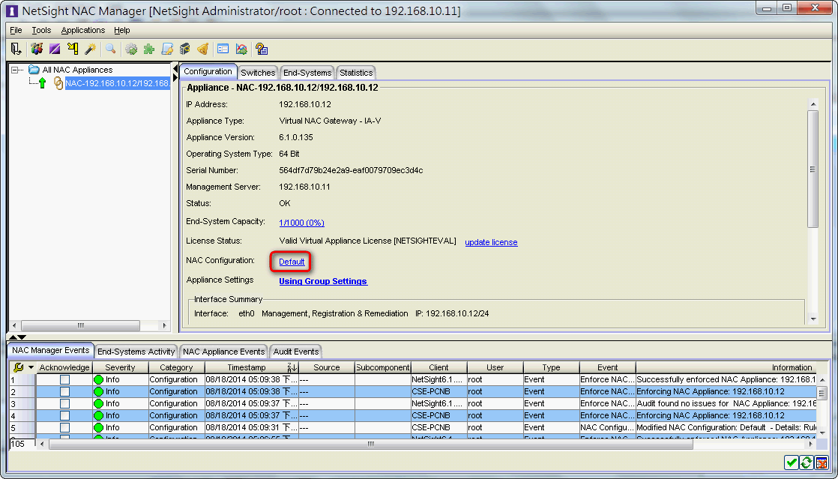The height and width of the screenshot is (479, 838).
Task: Tick the Acknowledge checkbox in row 5
Action: coord(64,428)
